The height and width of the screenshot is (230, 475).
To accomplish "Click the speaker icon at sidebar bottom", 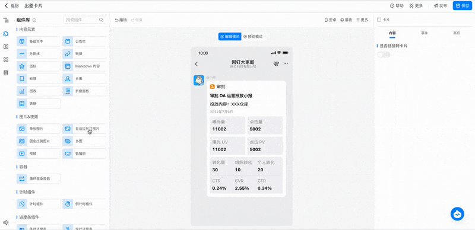I will point(6,222).
